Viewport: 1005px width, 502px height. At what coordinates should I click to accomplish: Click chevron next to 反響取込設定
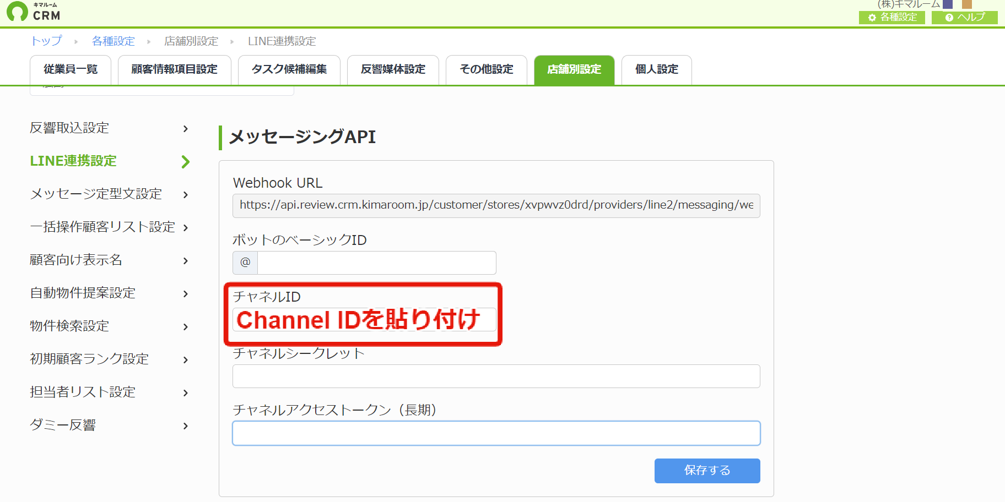(186, 128)
